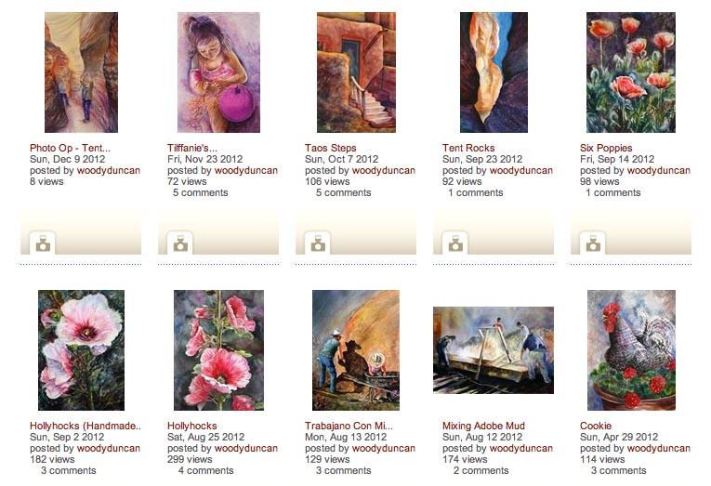The image size is (711, 486).
Task: Select the Tent Rocks canyon thumbnail
Action: (x=494, y=72)
